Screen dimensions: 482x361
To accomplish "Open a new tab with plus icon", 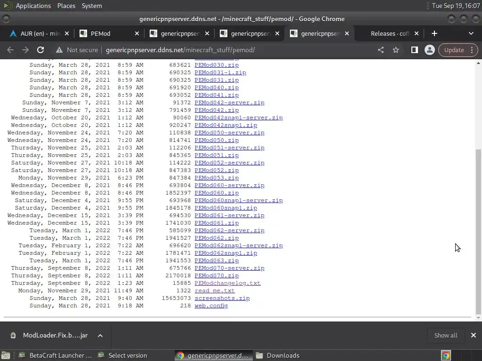I will pyautogui.click(x=434, y=33).
